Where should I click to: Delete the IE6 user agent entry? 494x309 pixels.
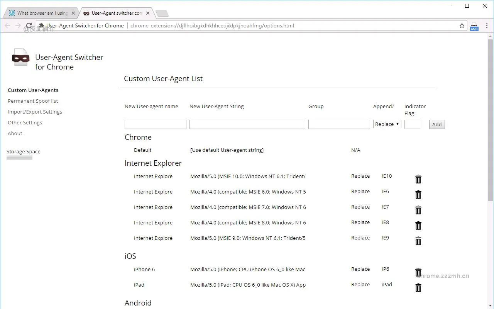[x=418, y=195]
